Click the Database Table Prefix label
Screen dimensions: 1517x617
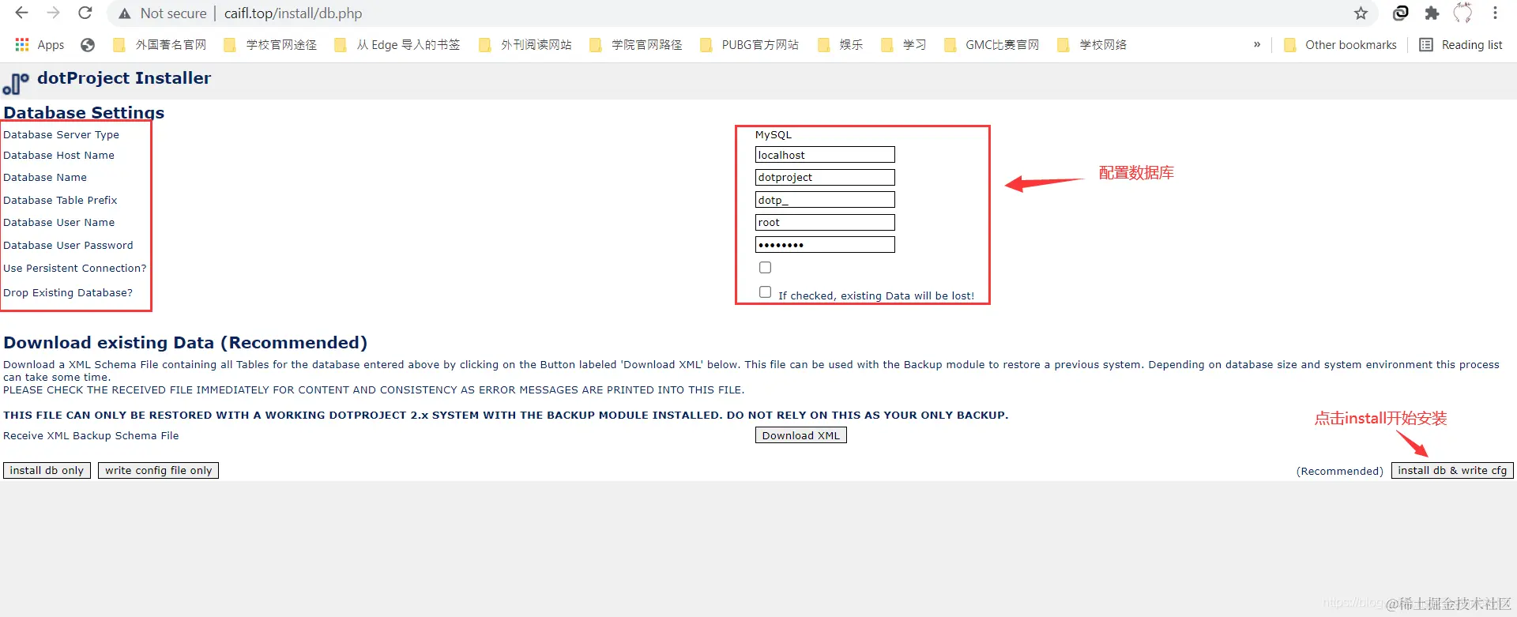(x=60, y=201)
